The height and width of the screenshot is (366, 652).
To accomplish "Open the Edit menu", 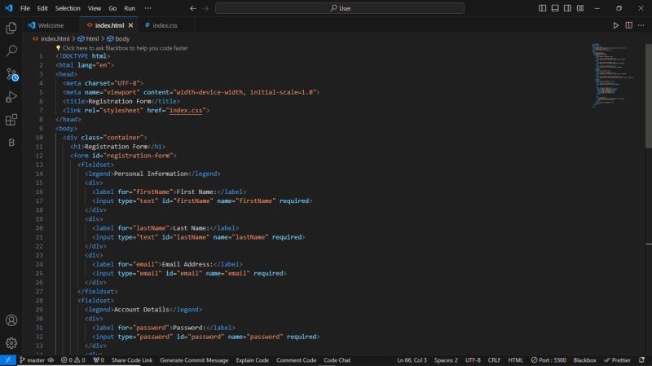I will pyautogui.click(x=42, y=8).
